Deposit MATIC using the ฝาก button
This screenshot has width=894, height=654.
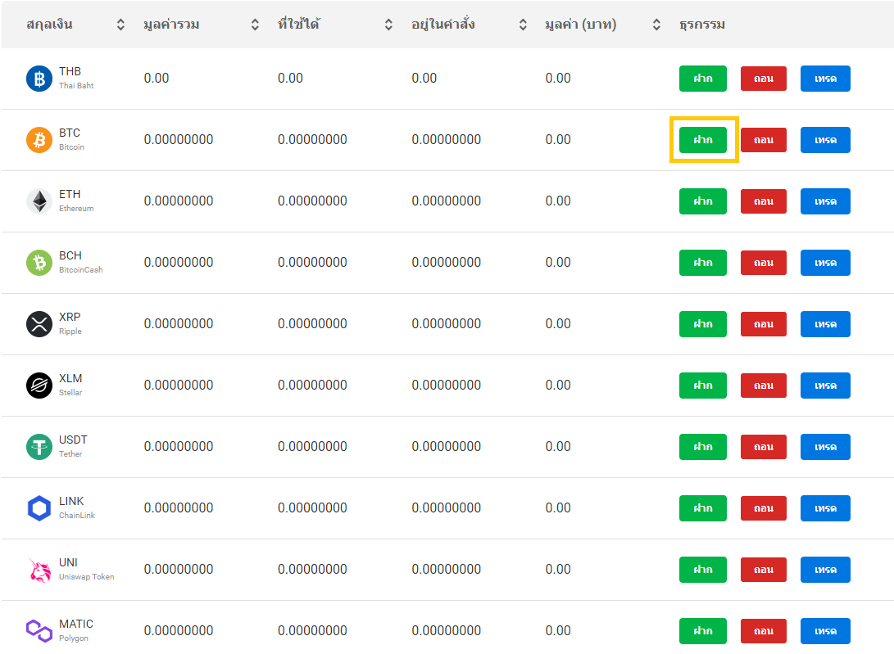[x=703, y=630]
